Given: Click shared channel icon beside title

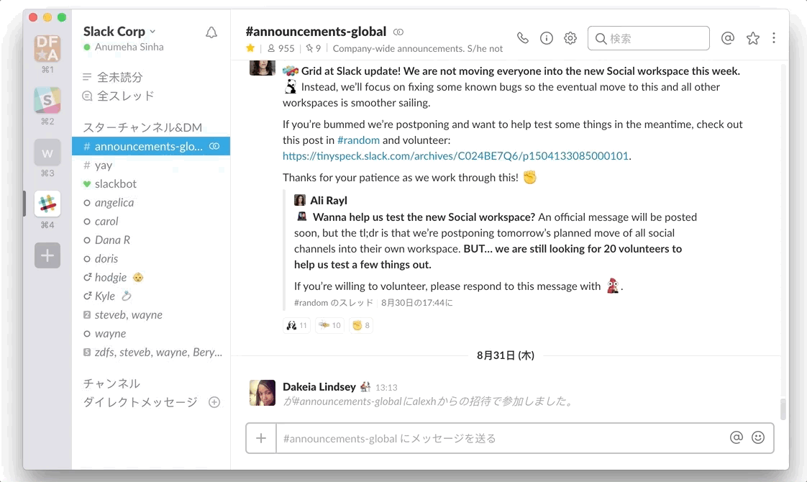Looking at the screenshot, I should pos(398,32).
